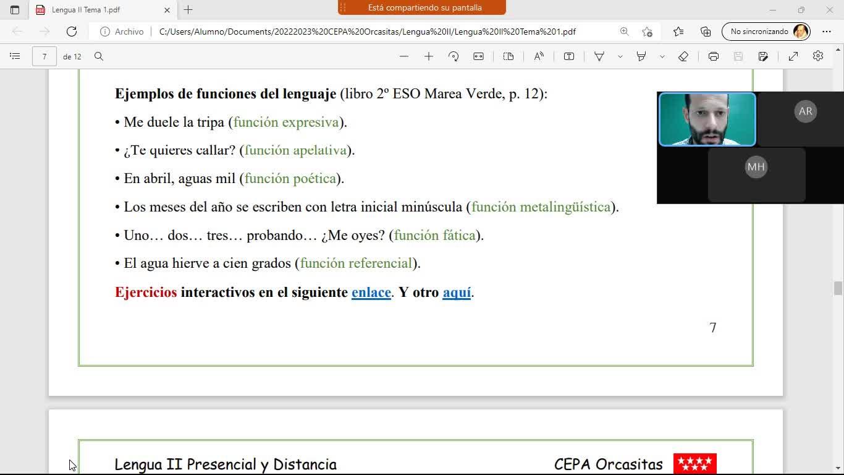The width and height of the screenshot is (844, 475).
Task: Click the No sincronizando profile button
Action: [x=766, y=32]
